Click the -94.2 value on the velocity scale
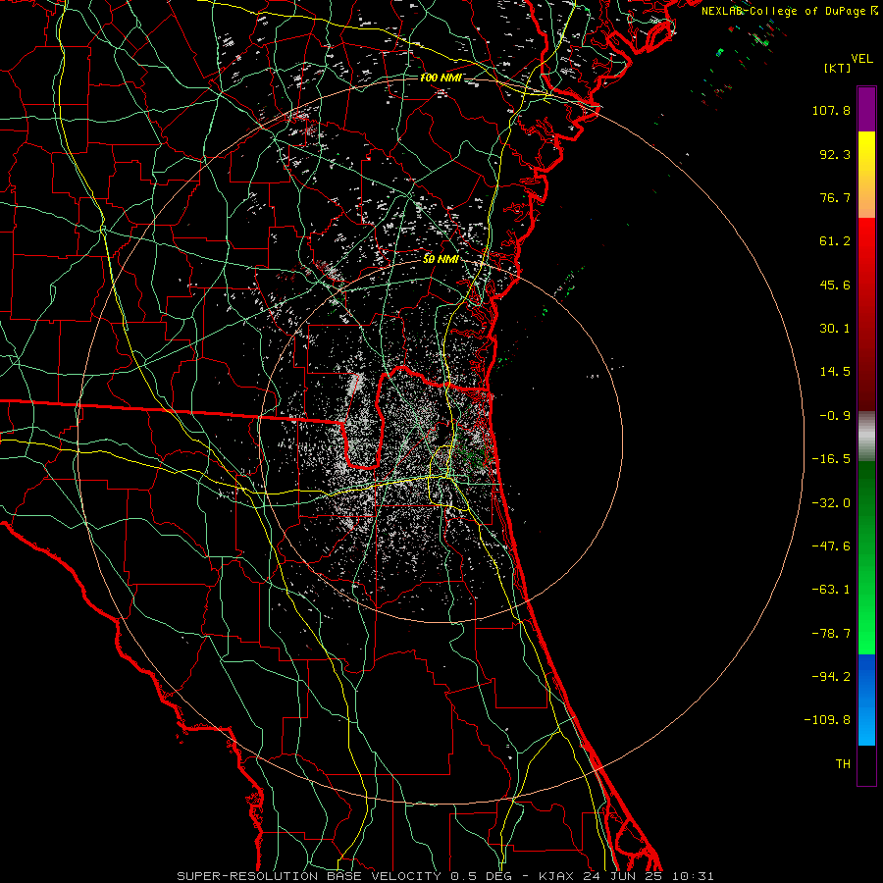Screen dimensions: 883x883 point(831,677)
